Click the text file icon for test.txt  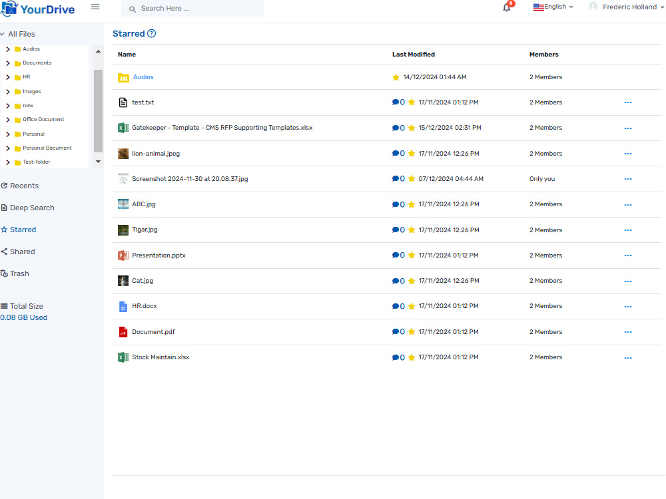point(123,102)
